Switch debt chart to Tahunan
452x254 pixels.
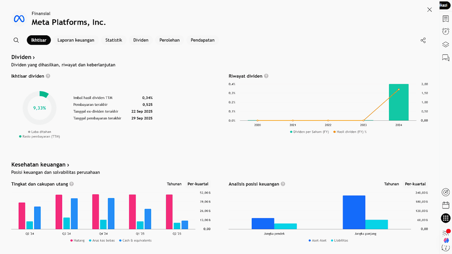(174, 184)
